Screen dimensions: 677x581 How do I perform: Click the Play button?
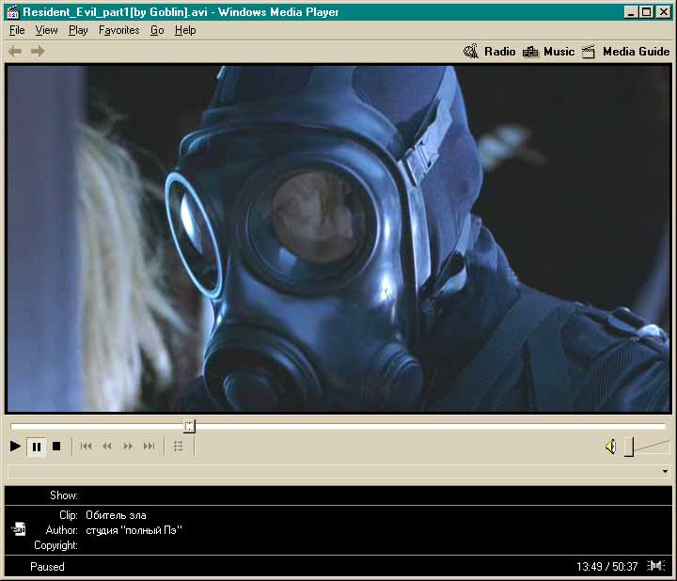[x=15, y=446]
